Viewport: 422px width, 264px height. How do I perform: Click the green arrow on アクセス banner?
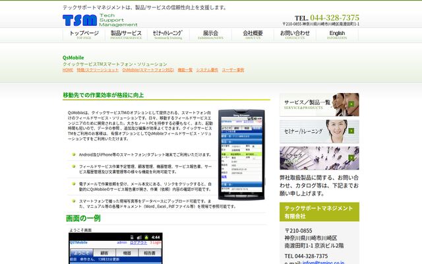tap(351, 158)
